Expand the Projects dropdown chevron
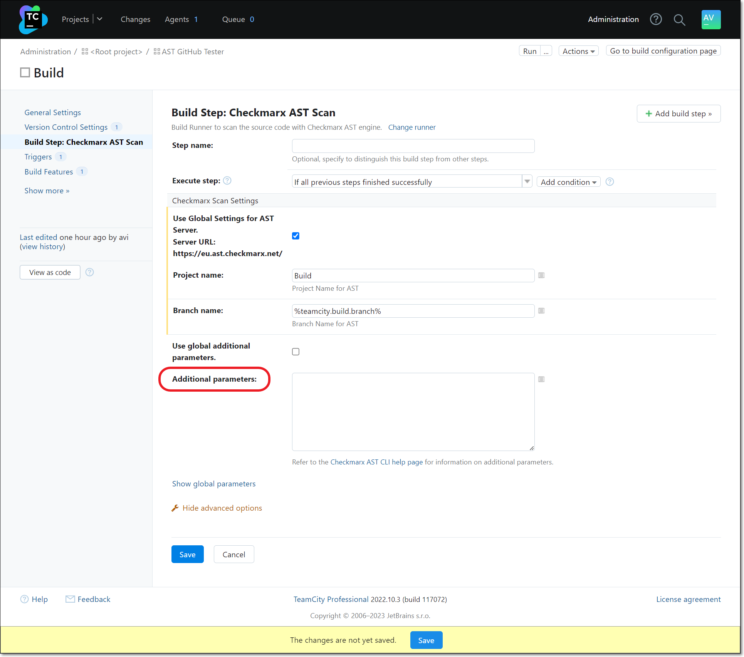 (100, 19)
